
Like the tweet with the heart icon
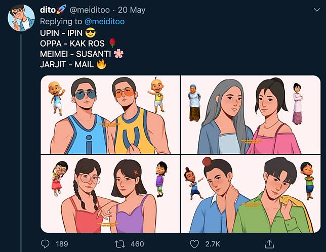point(195,244)
